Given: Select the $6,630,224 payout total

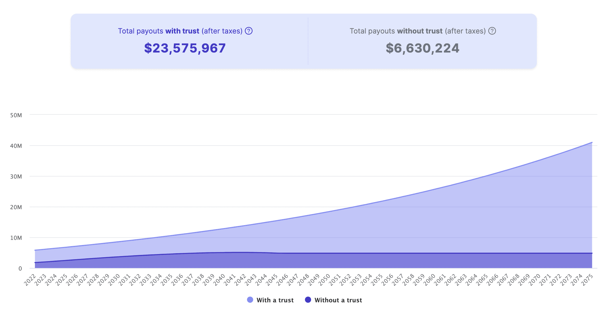Looking at the screenshot, I should pos(422,48).
